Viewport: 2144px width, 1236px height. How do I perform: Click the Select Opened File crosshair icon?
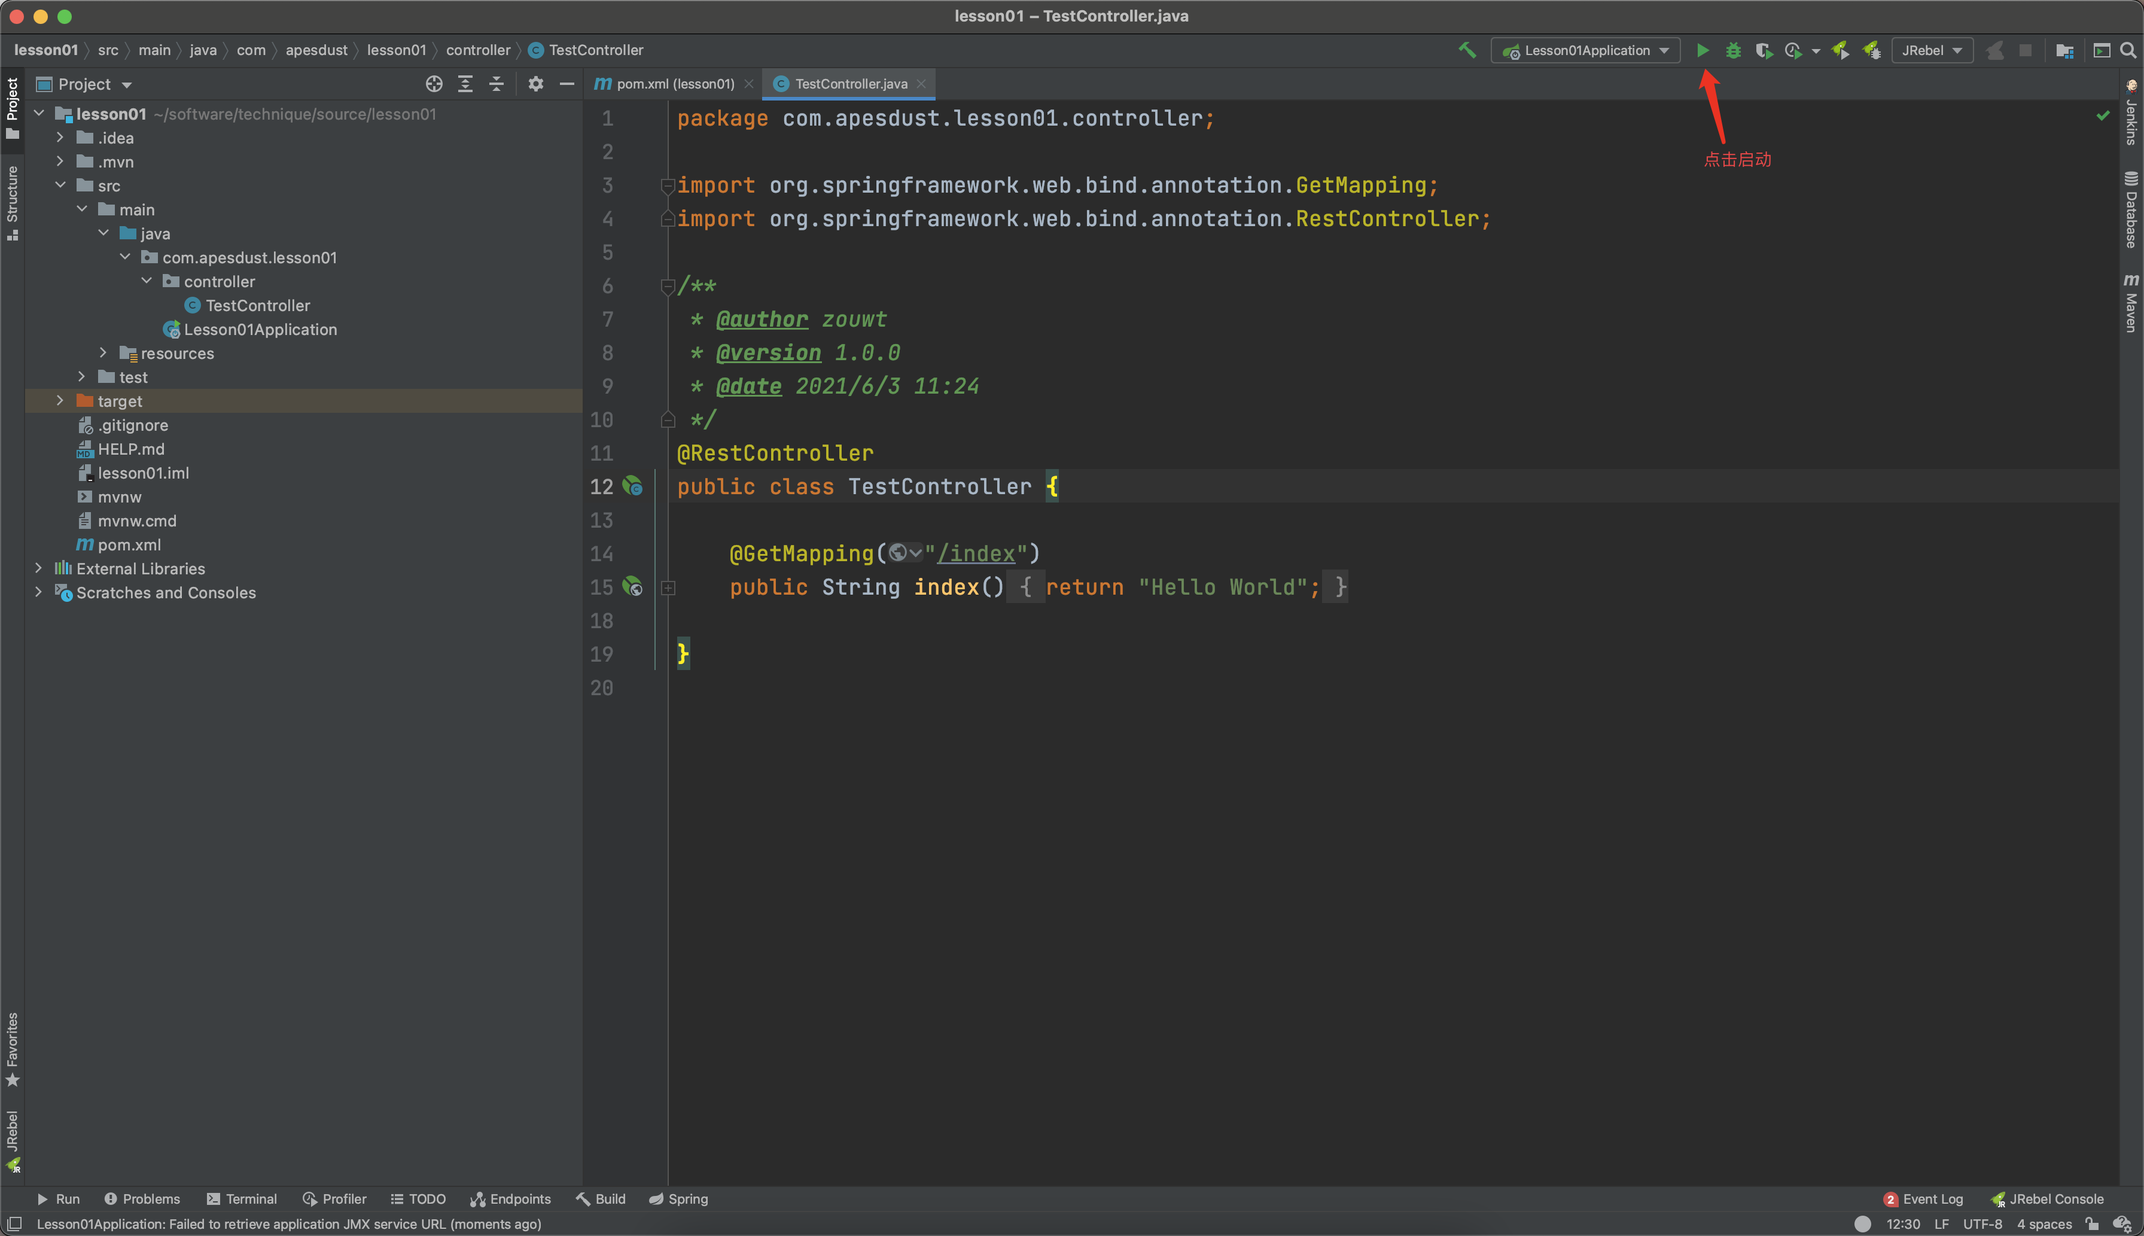coord(434,84)
